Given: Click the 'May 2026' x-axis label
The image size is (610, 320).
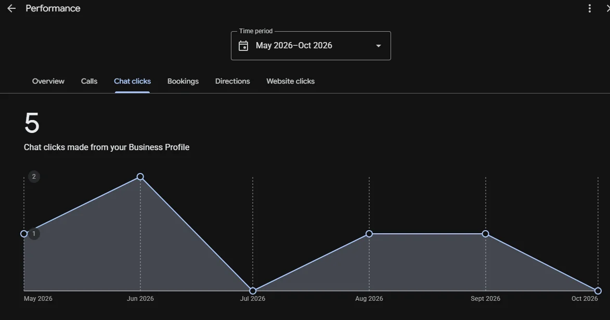Looking at the screenshot, I should pos(38,299).
